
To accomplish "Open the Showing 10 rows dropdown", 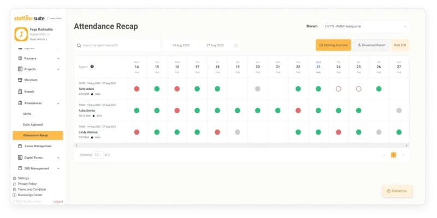I will [98, 155].
